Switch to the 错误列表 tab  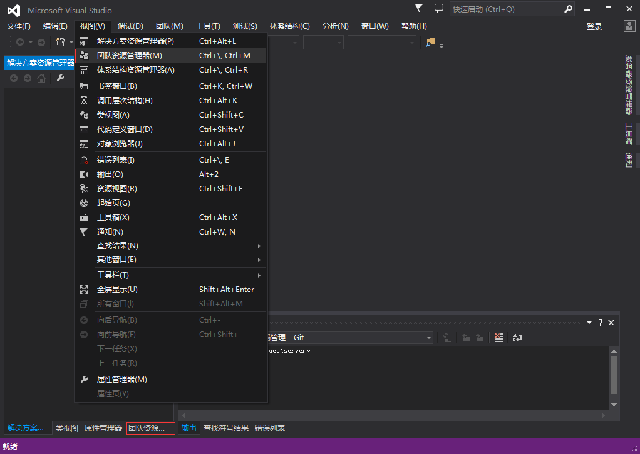(x=270, y=428)
